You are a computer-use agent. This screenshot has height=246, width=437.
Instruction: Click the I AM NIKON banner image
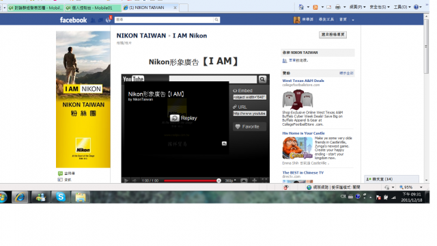83,100
